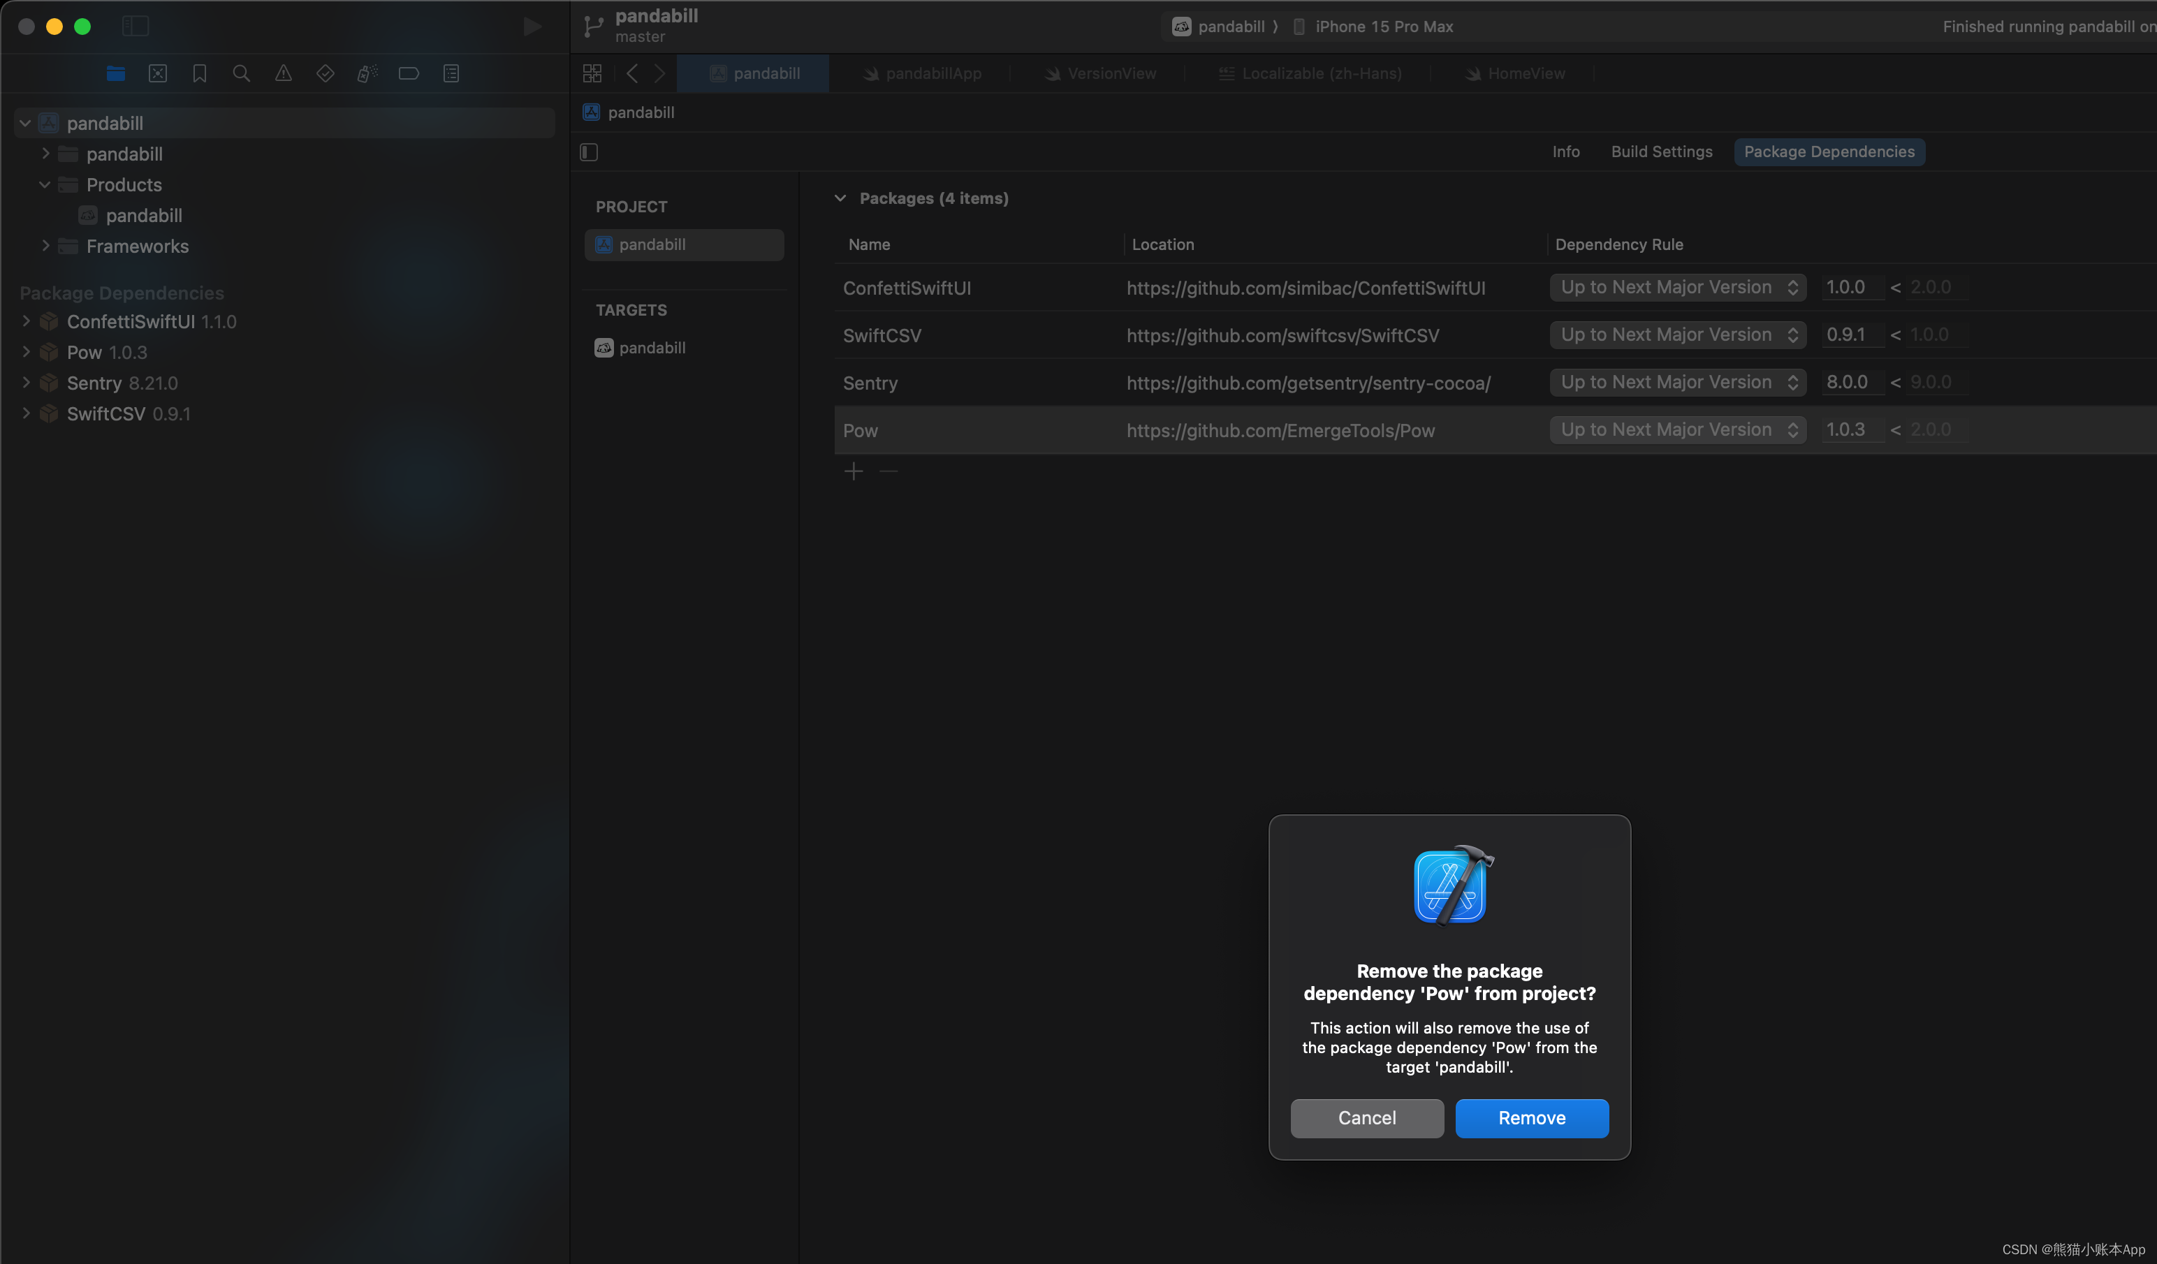Collapse the Packages (4 items) section

tap(840, 198)
